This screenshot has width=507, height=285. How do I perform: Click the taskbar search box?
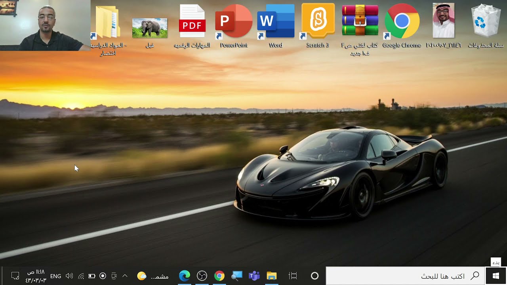pyautogui.click(x=405, y=276)
